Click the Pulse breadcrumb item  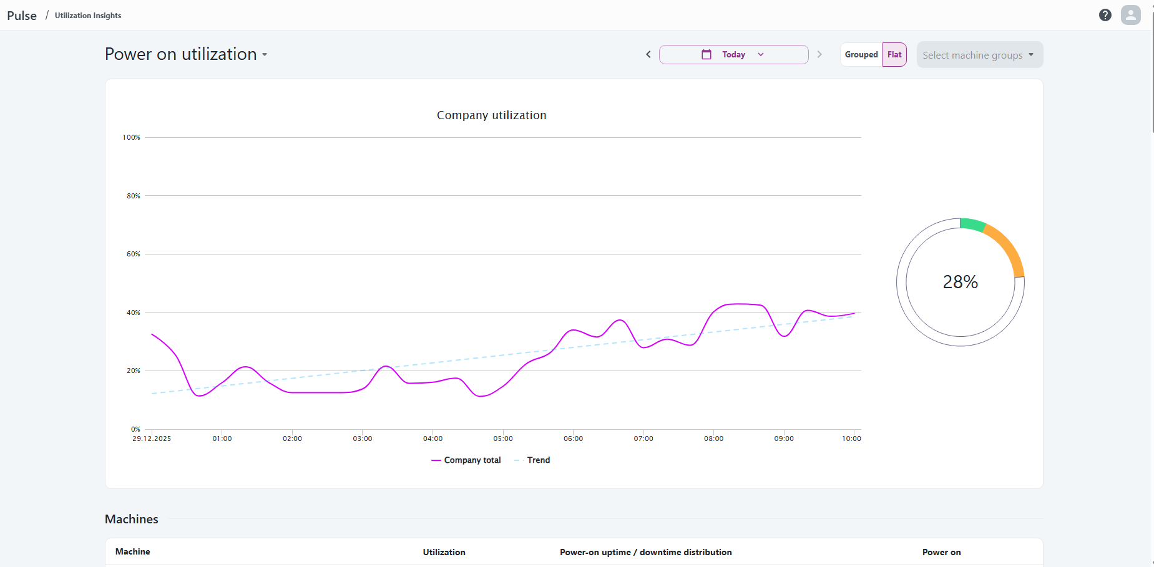[21, 15]
